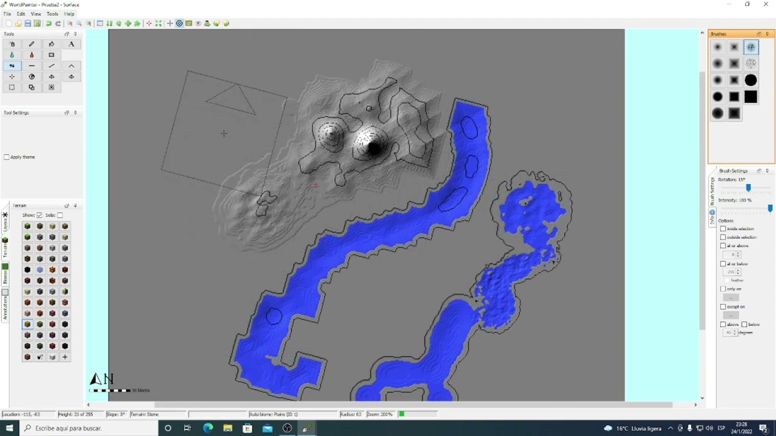
Task: Click the degrees slope spinner
Action: [x=729, y=332]
